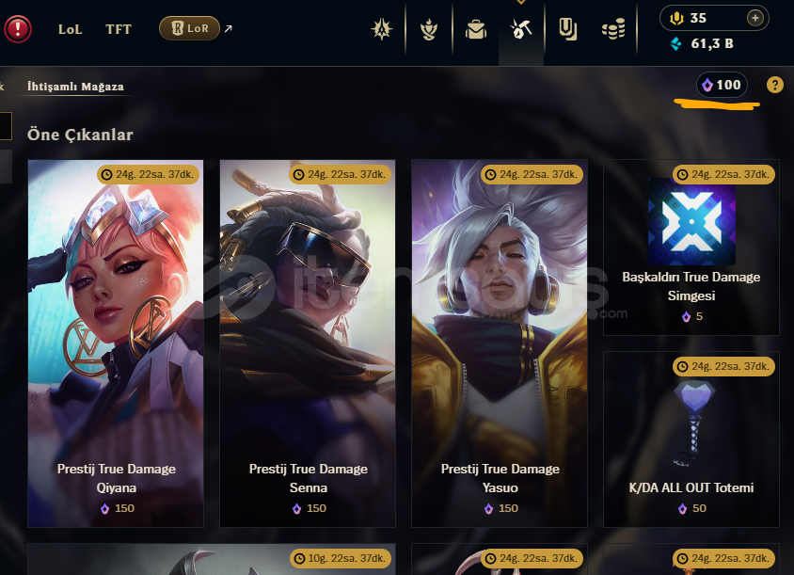Click the blue essence 61,3 B balance
The width and height of the screenshot is (794, 575).
703,43
